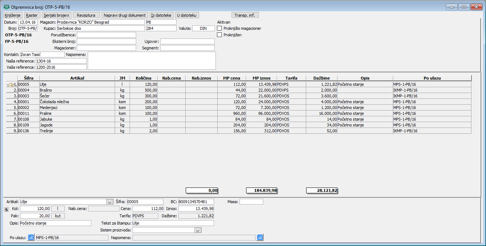Viewport: 486px width, 246px height.
Task: Open the Sistem proizvoda dropdown
Action: [x=198, y=230]
